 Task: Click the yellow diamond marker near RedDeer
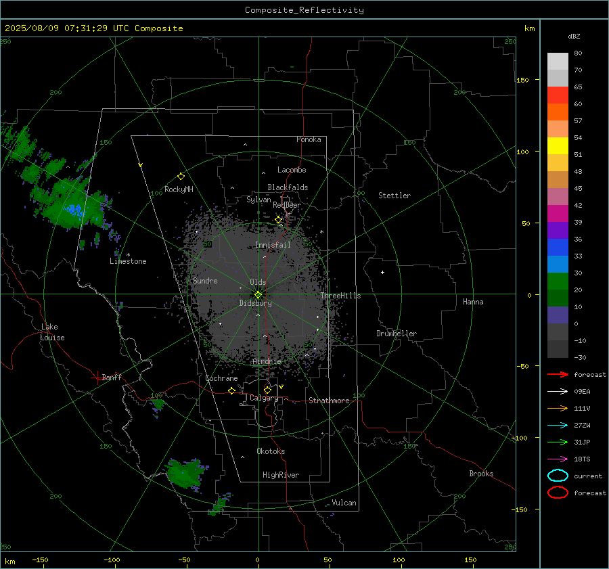(x=278, y=220)
